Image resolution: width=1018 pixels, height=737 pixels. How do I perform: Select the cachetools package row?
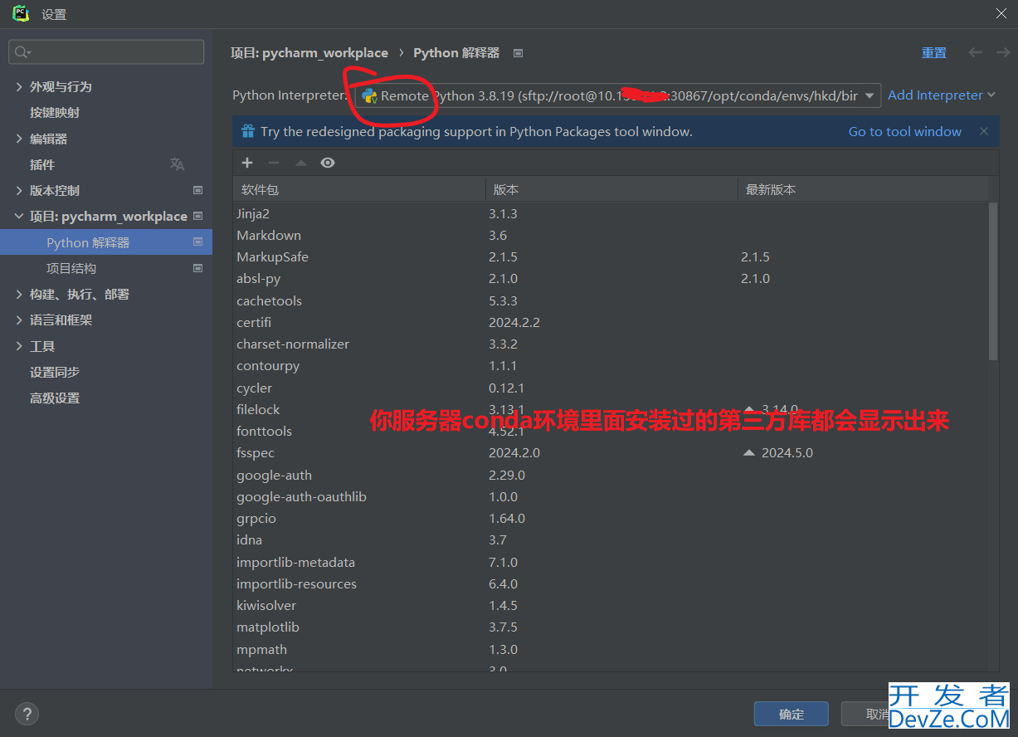pos(611,300)
